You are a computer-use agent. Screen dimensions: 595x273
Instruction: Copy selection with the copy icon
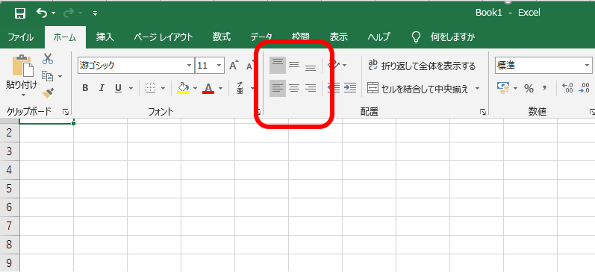pos(48,76)
